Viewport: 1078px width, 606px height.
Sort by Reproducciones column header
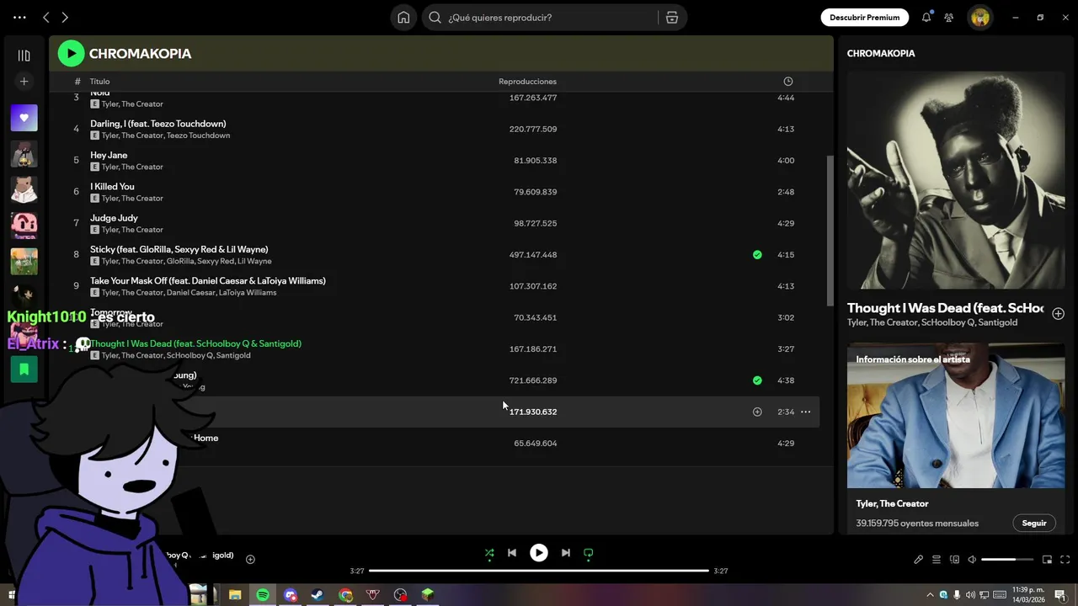tap(527, 82)
